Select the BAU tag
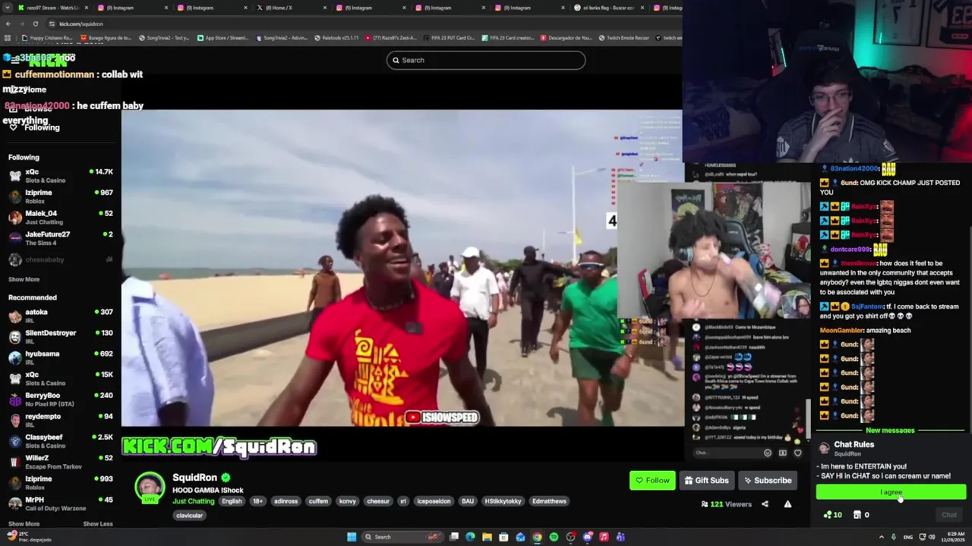Viewport: 972px width, 546px height. 468,501
